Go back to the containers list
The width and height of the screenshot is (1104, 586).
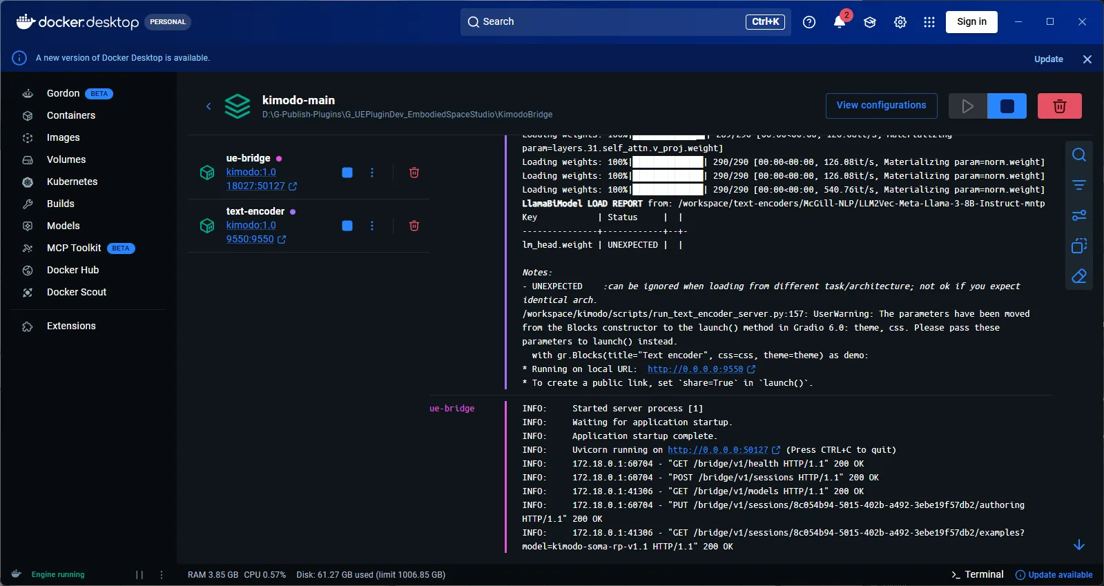click(209, 106)
